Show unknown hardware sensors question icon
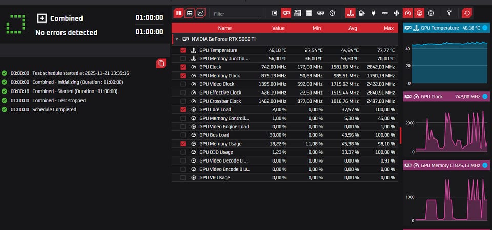 pyautogui.click(x=332, y=13)
